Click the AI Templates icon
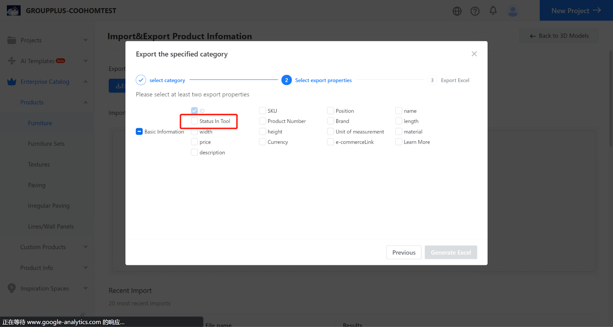This screenshot has height=327, width=613. coord(12,61)
